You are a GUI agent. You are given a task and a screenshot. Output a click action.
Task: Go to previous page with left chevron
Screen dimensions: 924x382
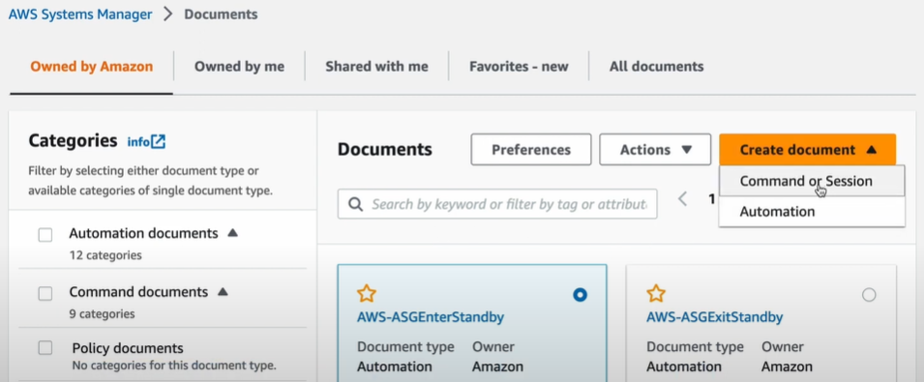[682, 199]
